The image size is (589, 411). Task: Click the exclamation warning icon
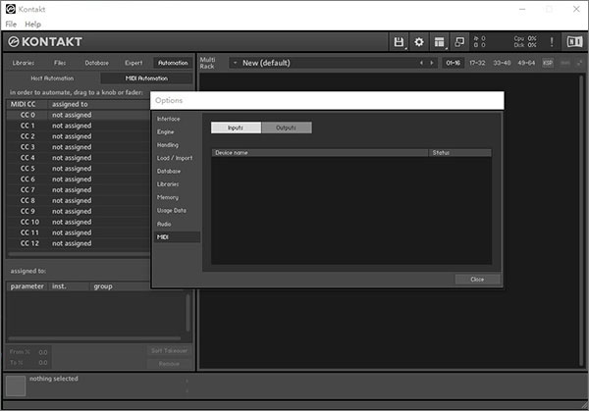[552, 41]
